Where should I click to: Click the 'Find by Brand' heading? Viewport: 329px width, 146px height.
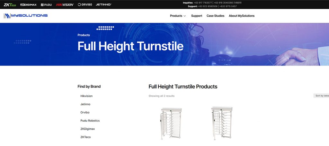click(x=89, y=86)
